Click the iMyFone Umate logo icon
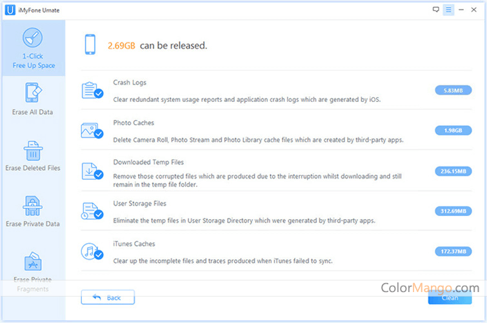 click(9, 10)
